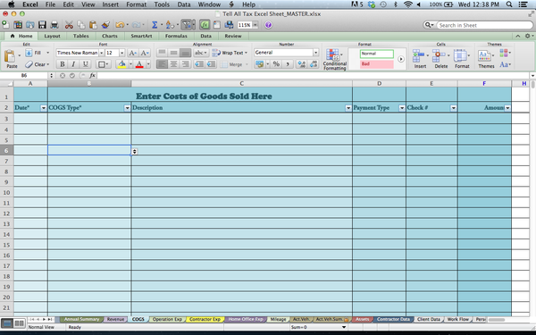Save the workbook with floppy disk icon
Screen dimensions: 536x335
tap(42, 25)
